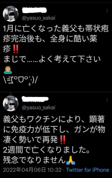Click the profile avatar of the first tweet

coord(11,14)
